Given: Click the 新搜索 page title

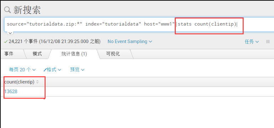Looking at the screenshot, I should click(27, 10).
